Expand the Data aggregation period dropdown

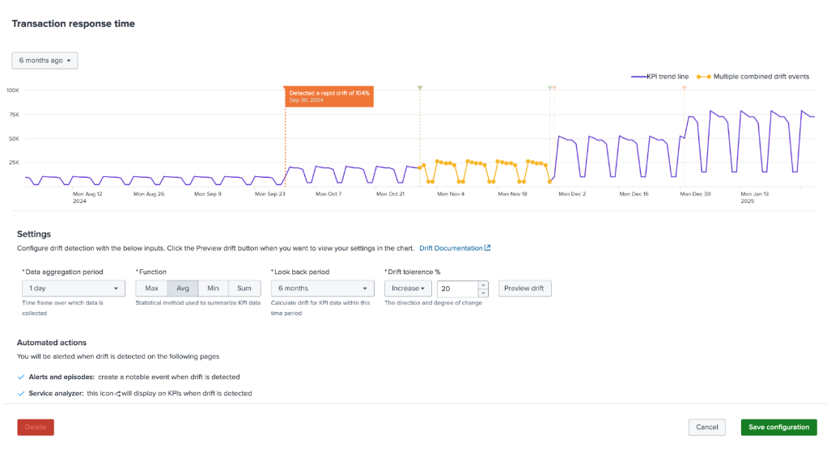click(x=73, y=289)
